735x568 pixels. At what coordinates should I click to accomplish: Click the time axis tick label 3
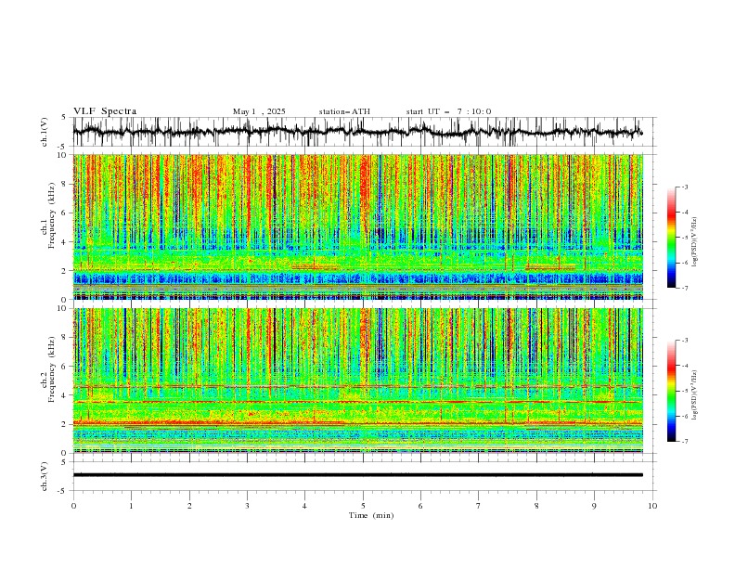(247, 506)
